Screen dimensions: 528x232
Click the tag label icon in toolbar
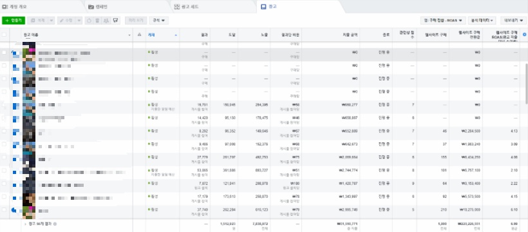tap(115, 20)
